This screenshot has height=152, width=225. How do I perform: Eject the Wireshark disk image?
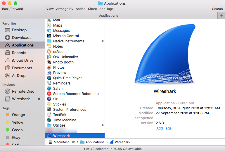[39, 99]
